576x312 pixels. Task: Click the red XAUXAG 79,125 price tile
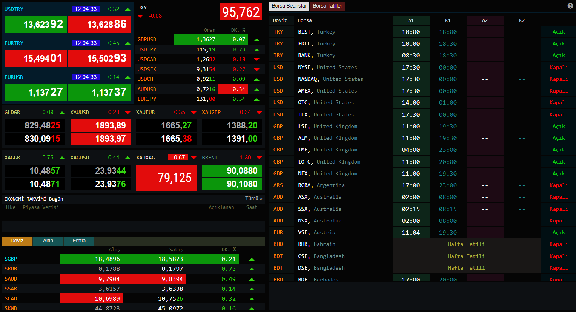[166, 178]
